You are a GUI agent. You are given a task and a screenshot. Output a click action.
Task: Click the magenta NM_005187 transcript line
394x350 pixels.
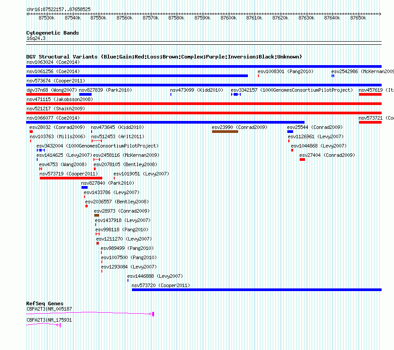90,313
